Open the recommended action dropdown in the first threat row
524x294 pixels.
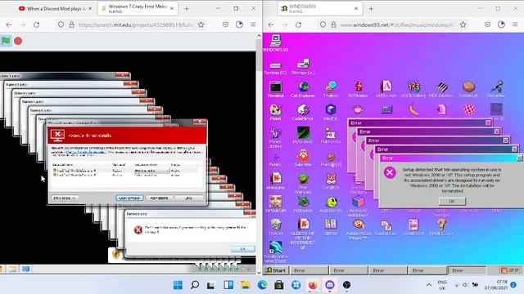point(151,171)
